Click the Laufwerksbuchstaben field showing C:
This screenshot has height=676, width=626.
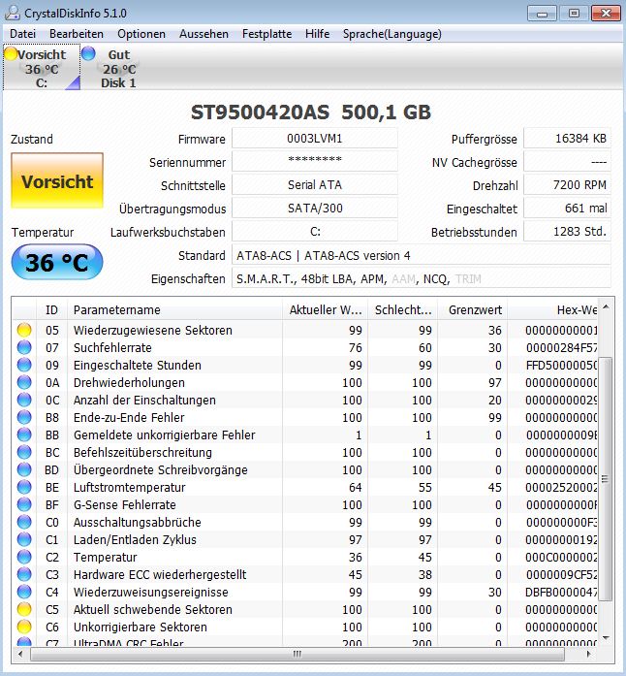coord(315,232)
